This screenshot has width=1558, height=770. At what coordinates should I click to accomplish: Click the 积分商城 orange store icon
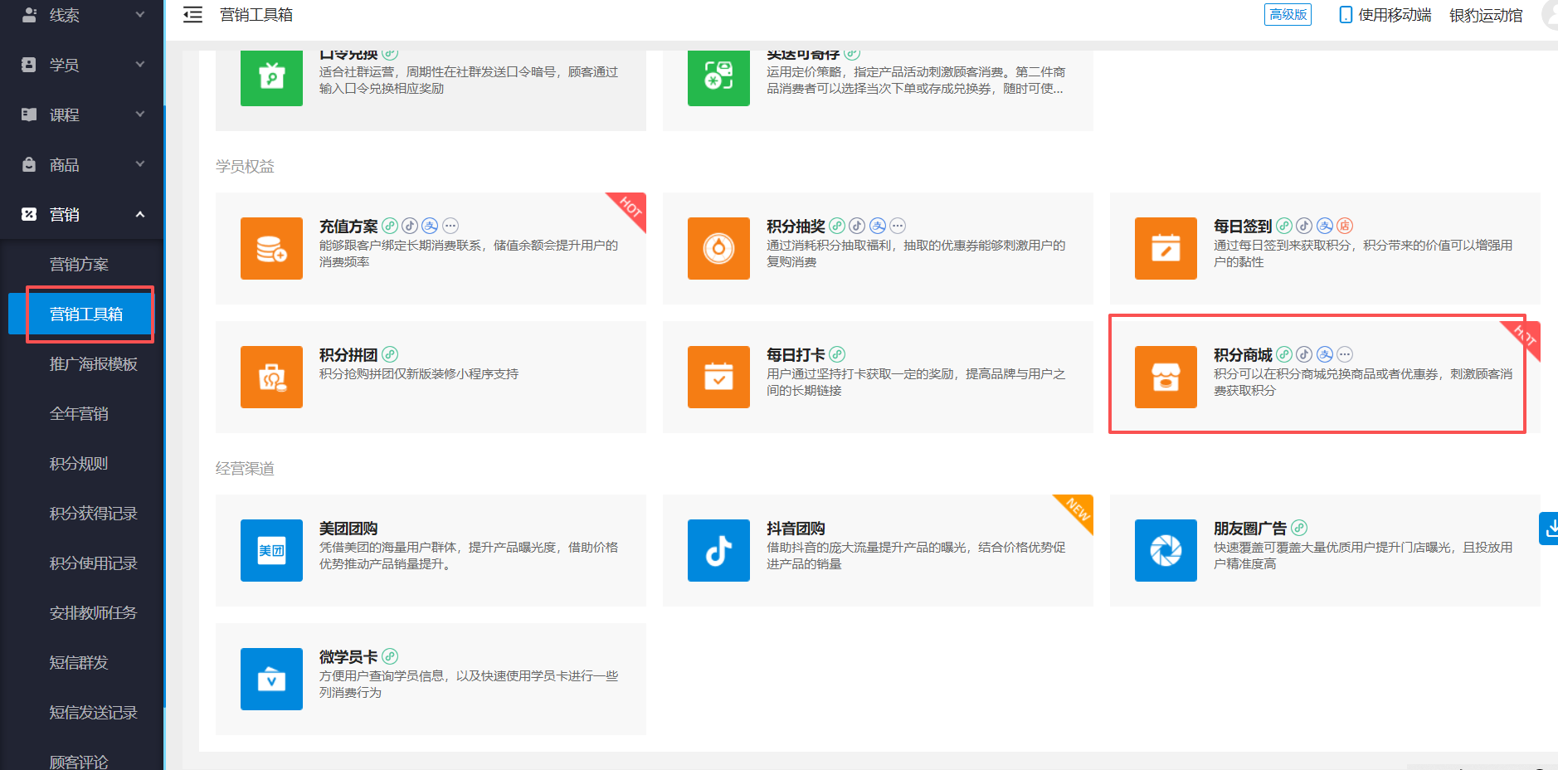(x=1165, y=377)
